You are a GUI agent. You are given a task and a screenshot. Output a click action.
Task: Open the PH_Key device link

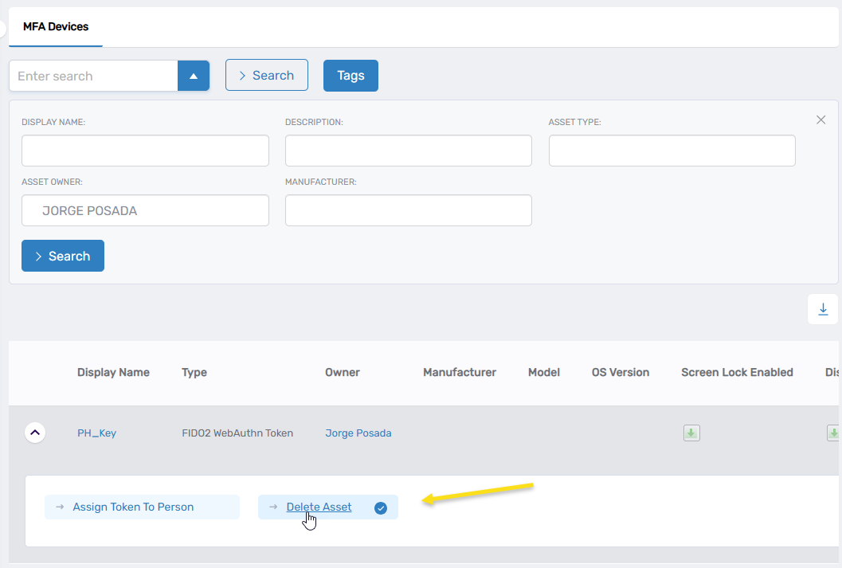(96, 433)
